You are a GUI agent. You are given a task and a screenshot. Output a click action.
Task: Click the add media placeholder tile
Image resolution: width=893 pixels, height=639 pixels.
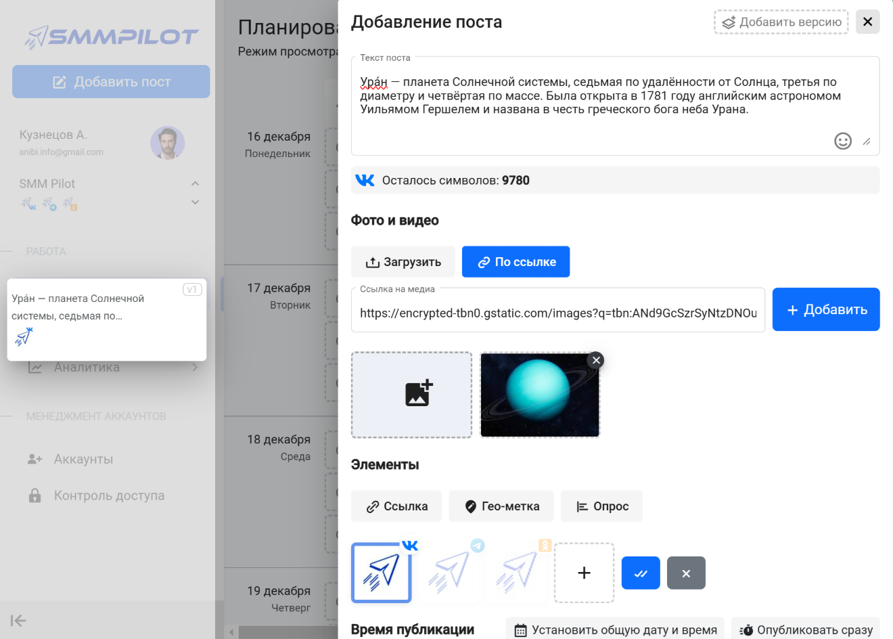click(411, 395)
